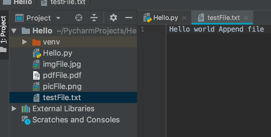Screen dimensions: 271x137
Task: Expand the venv folder
Action: click(24, 42)
